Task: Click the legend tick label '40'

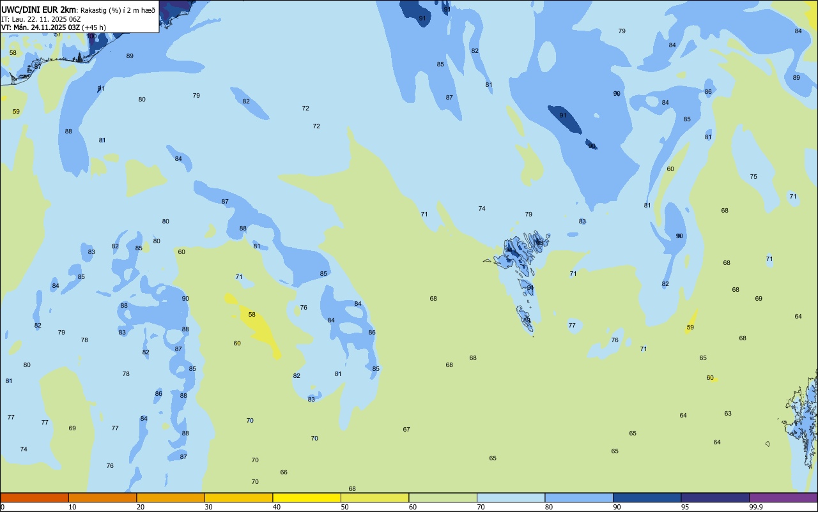Action: coord(277,507)
